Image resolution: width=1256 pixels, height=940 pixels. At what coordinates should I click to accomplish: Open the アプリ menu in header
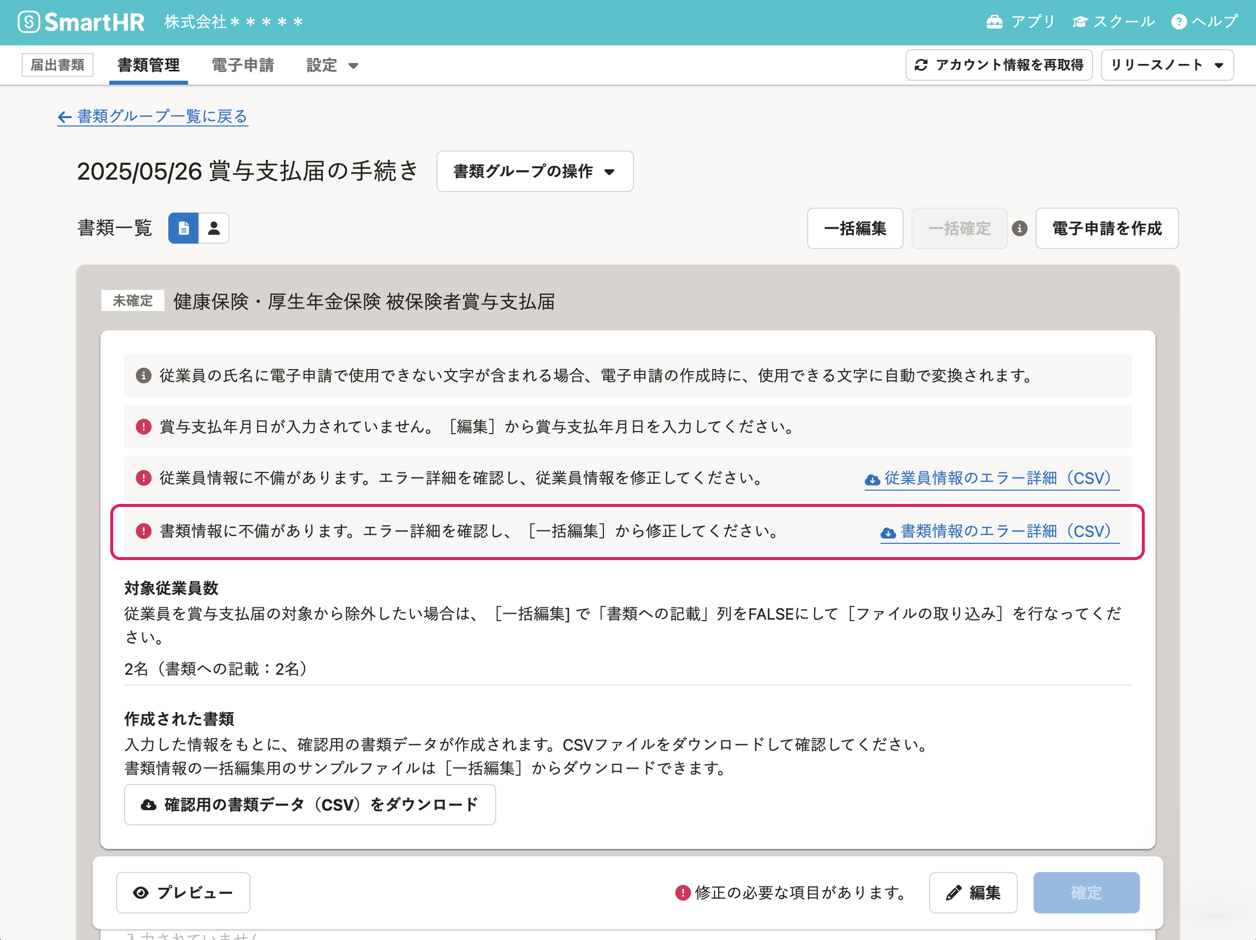pos(1020,22)
